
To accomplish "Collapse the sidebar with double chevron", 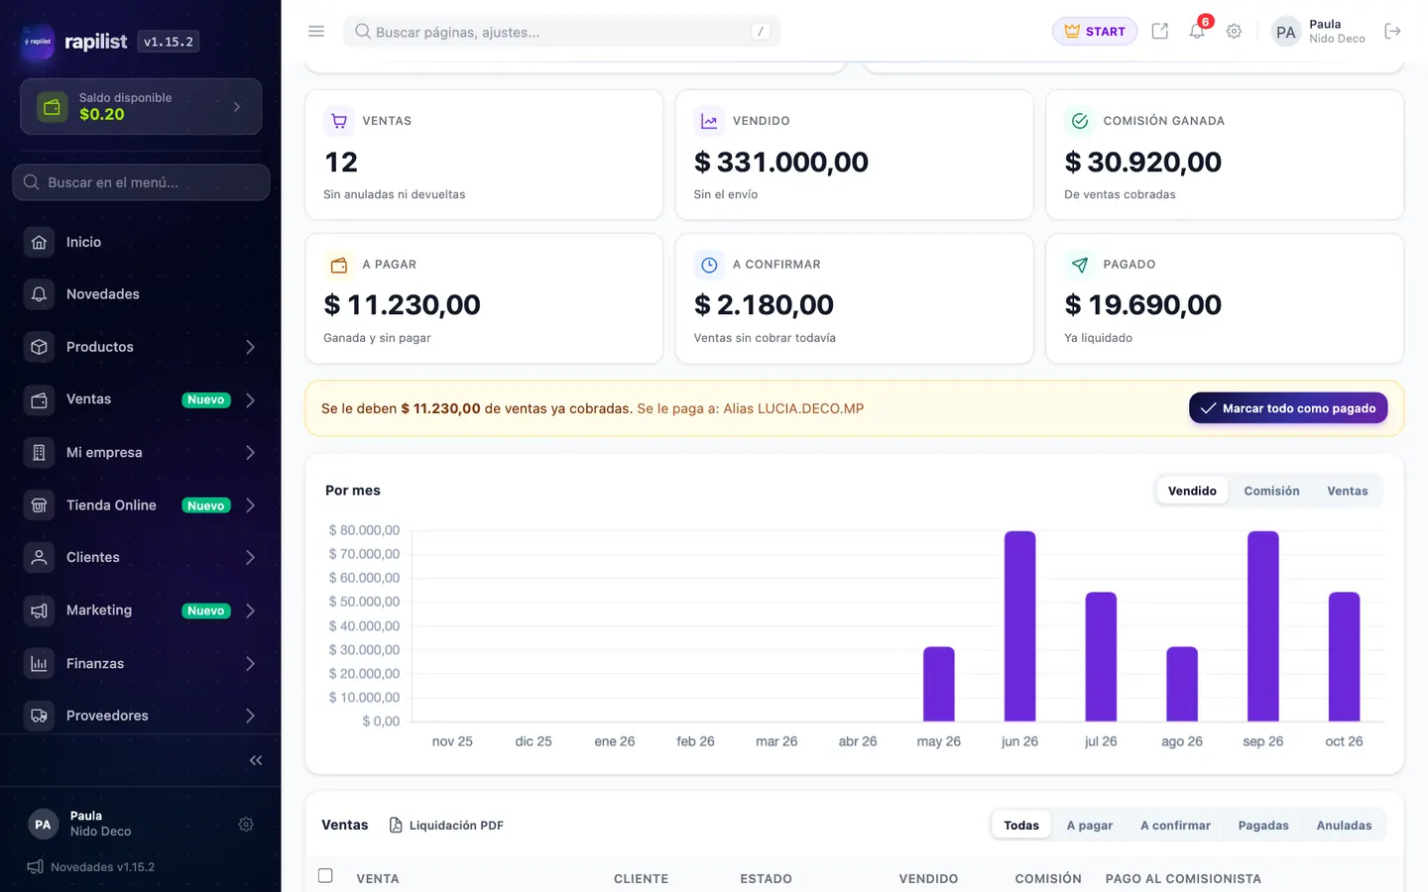I will [x=256, y=760].
